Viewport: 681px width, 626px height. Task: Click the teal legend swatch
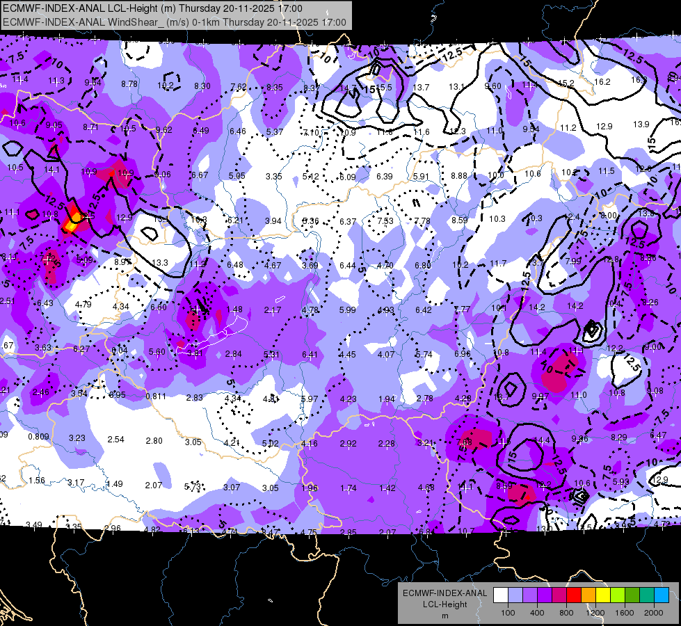point(647,595)
